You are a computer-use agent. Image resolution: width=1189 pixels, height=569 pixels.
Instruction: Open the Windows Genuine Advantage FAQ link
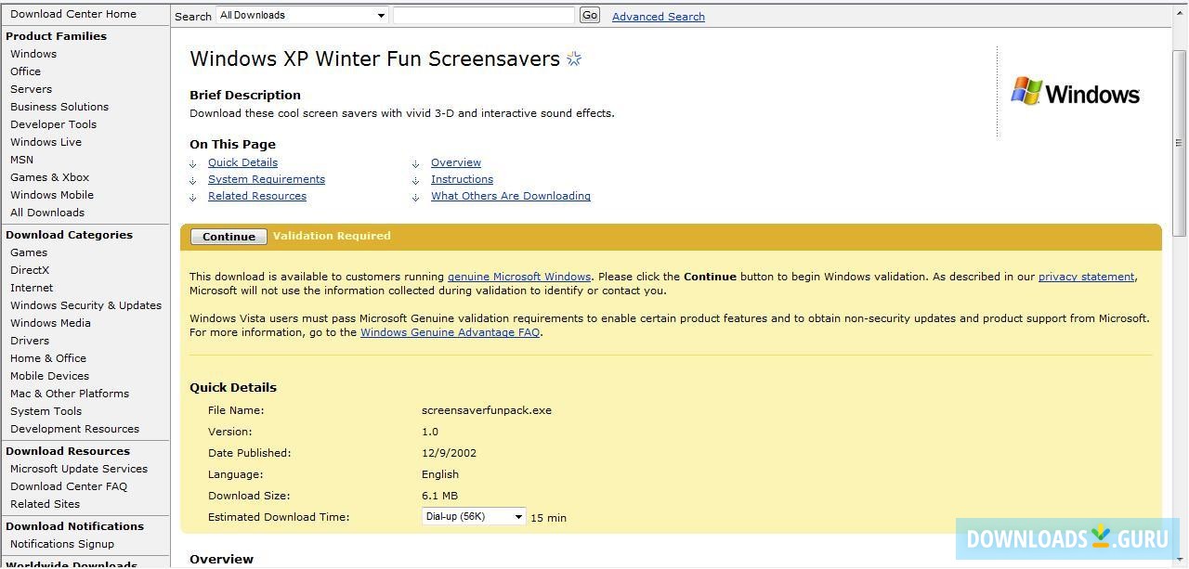[x=450, y=332]
